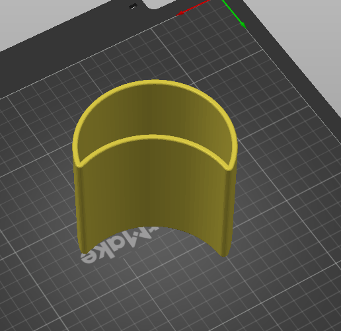The image size is (341, 331).
Task: Click the bottom-right foot of the model
Action: pyautogui.click(x=224, y=253)
